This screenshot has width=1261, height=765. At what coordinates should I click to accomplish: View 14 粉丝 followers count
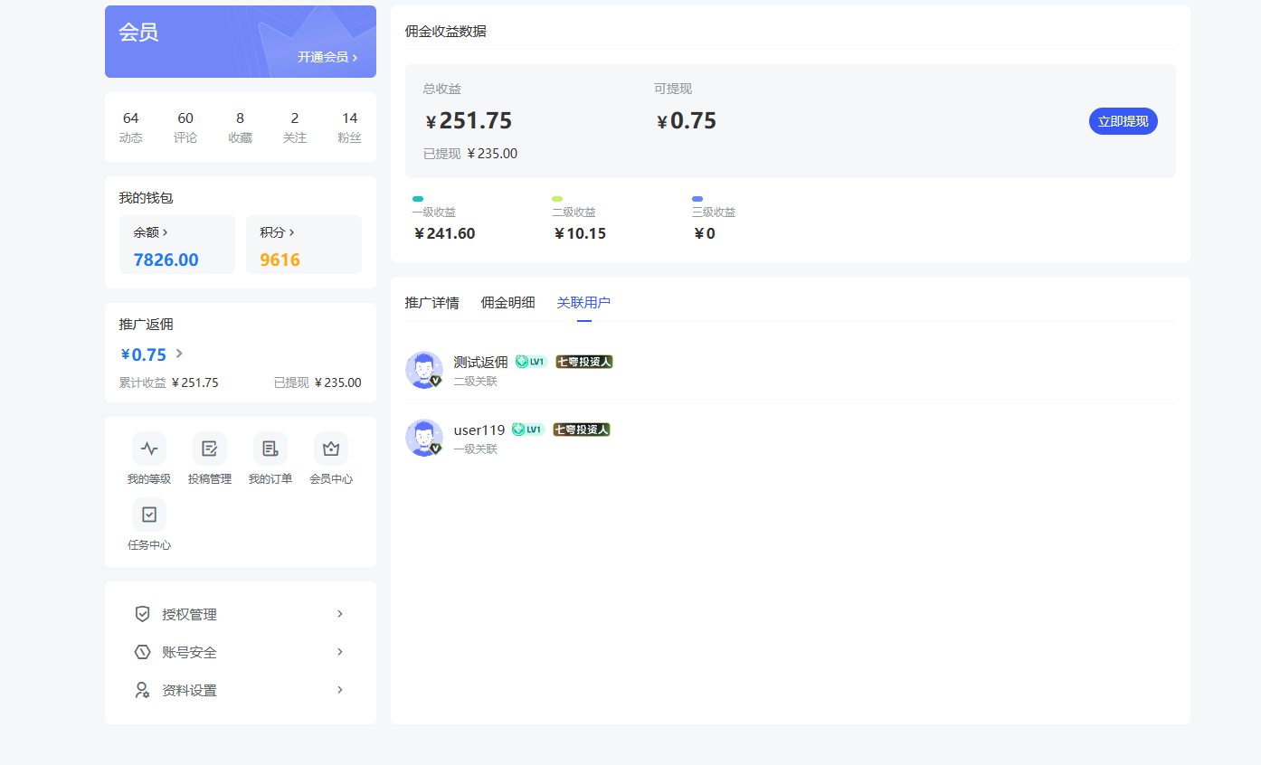[x=349, y=127]
